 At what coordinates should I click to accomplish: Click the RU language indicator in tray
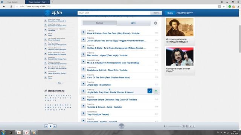(x=218, y=132)
